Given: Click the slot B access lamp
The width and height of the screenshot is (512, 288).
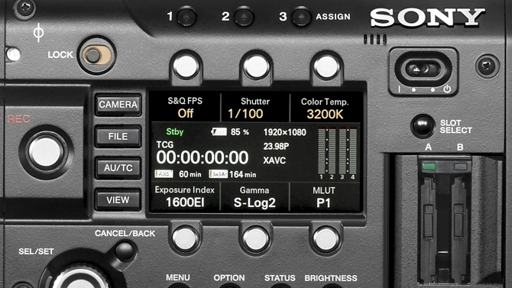Looking at the screenshot, I should coord(460,167).
